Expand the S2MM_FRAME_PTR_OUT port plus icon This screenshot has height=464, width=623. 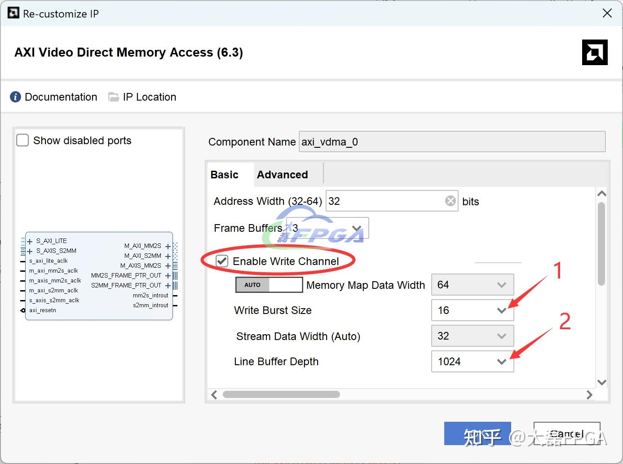click(168, 286)
